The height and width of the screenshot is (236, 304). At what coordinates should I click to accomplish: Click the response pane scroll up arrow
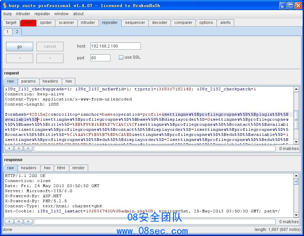click(296, 176)
